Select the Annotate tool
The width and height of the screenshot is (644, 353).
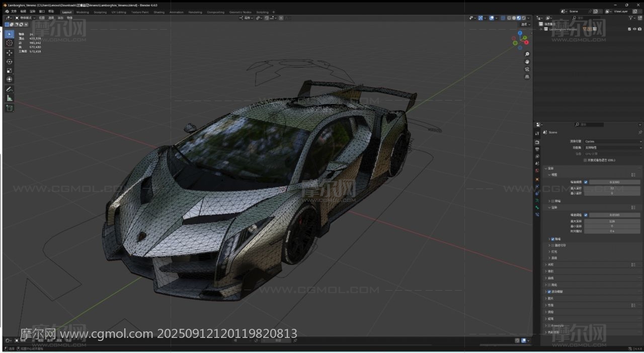click(9, 89)
